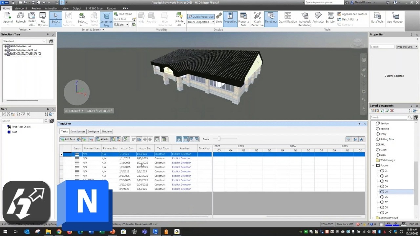
Task: Open Windows Start menu
Action: pyautogui.click(x=6, y=232)
